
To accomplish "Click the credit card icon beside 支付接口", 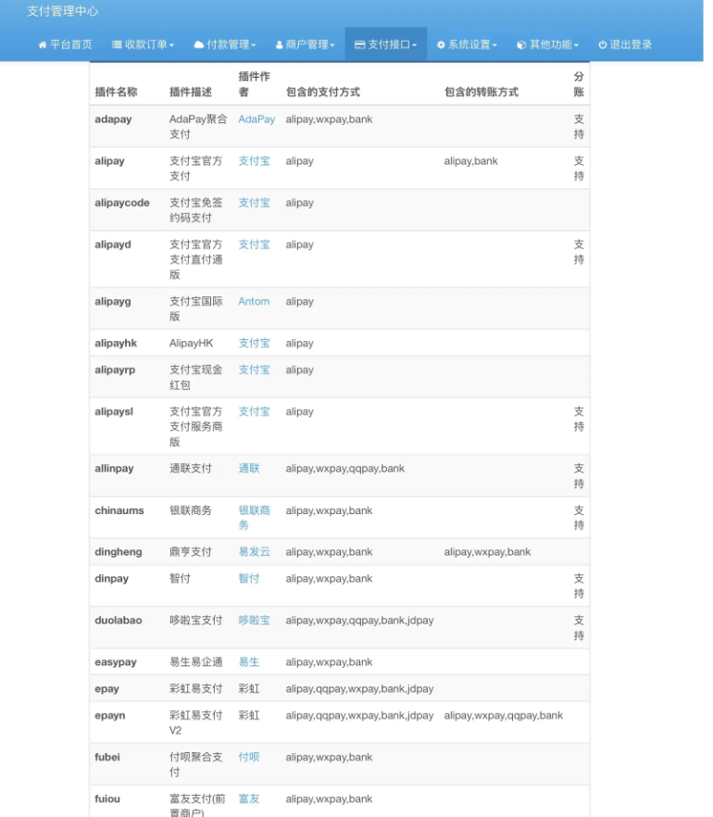I will [x=360, y=44].
